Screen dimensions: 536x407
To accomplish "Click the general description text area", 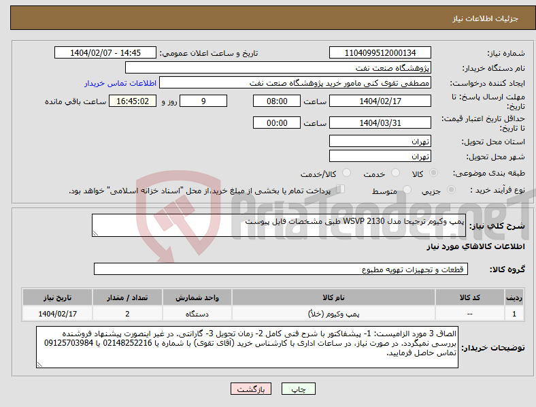I will pos(279,225).
